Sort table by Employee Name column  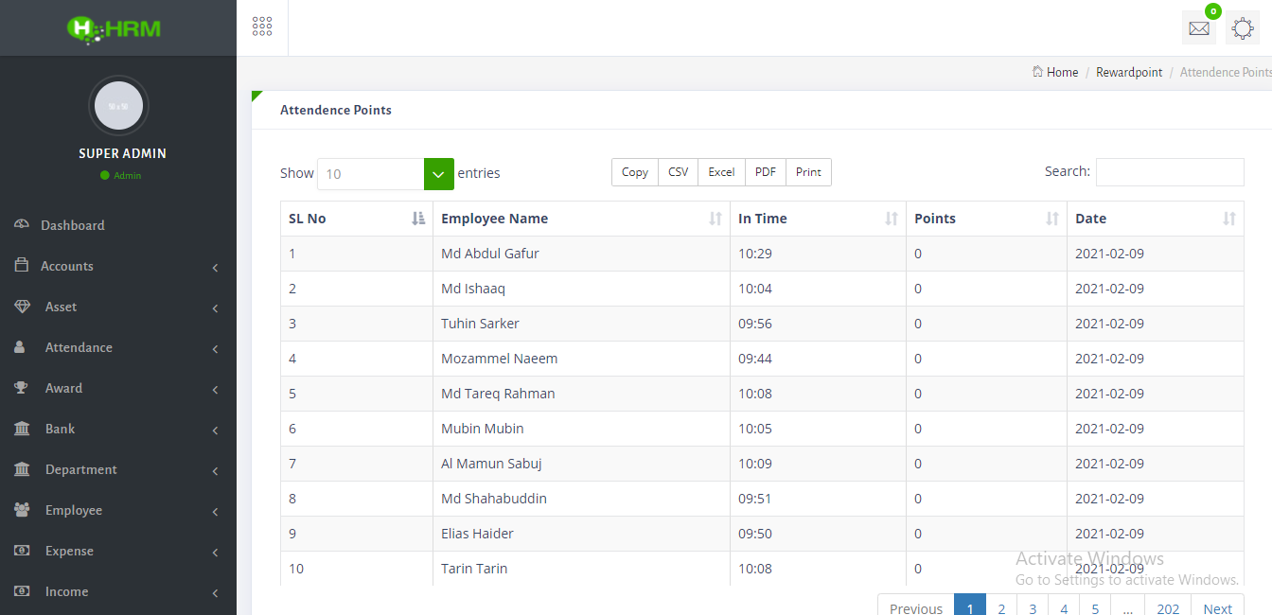click(580, 219)
